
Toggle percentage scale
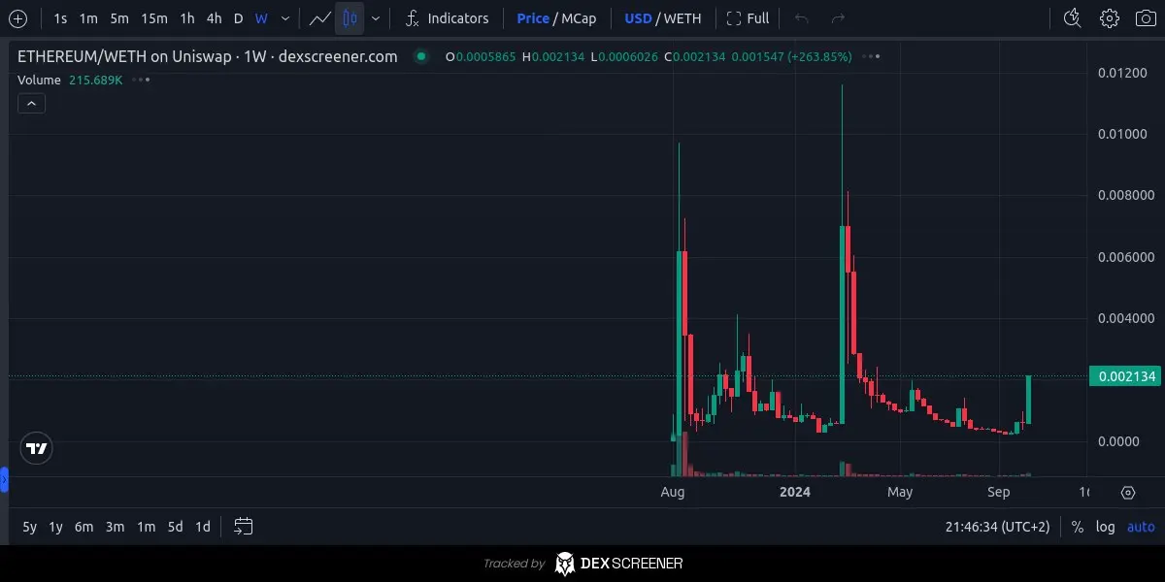coord(1078,527)
